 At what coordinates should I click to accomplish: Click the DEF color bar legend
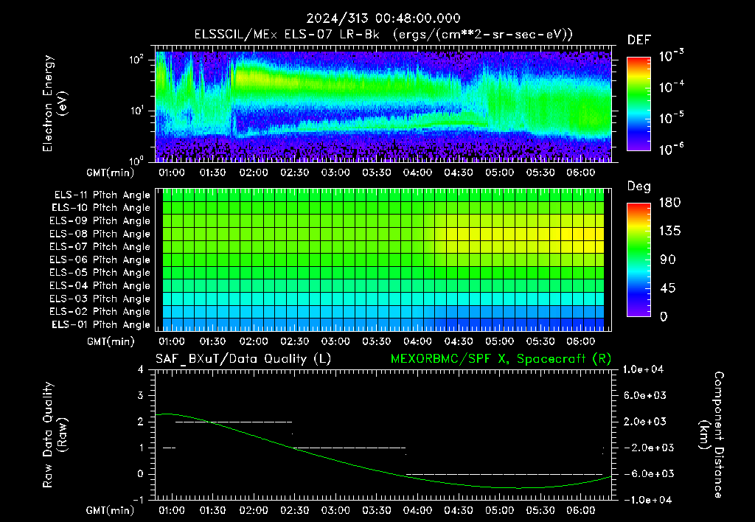click(639, 104)
